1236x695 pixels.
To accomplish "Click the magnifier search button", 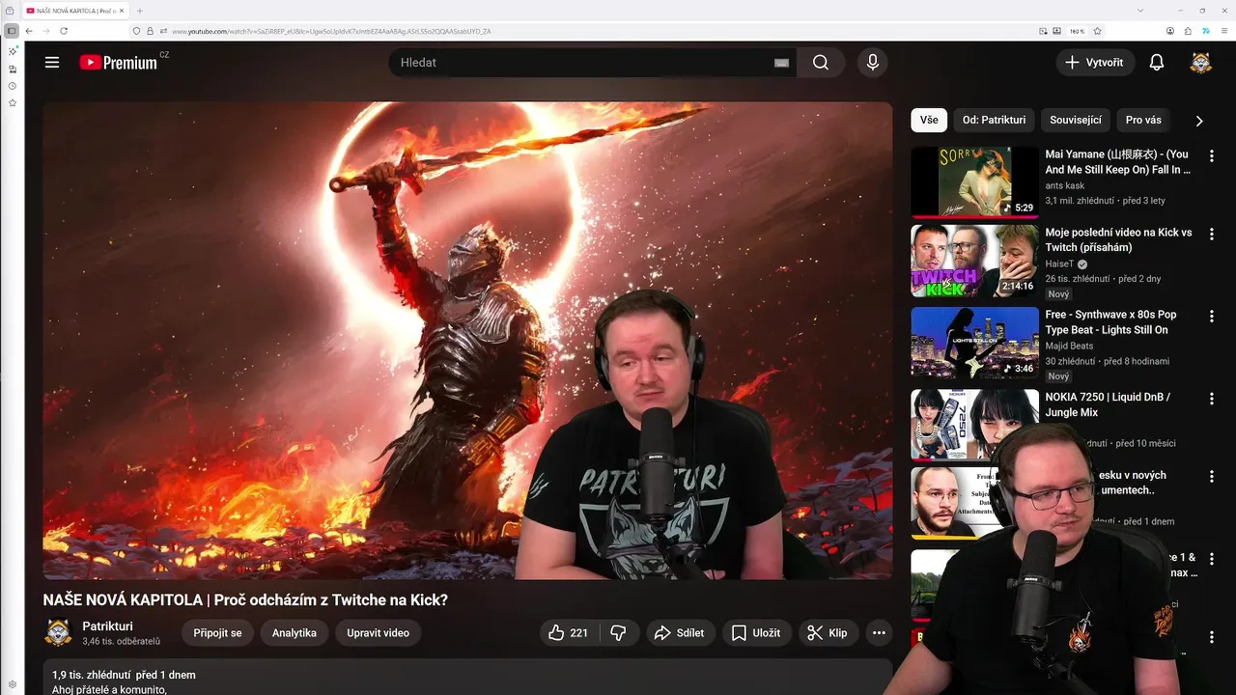I will pos(821,63).
